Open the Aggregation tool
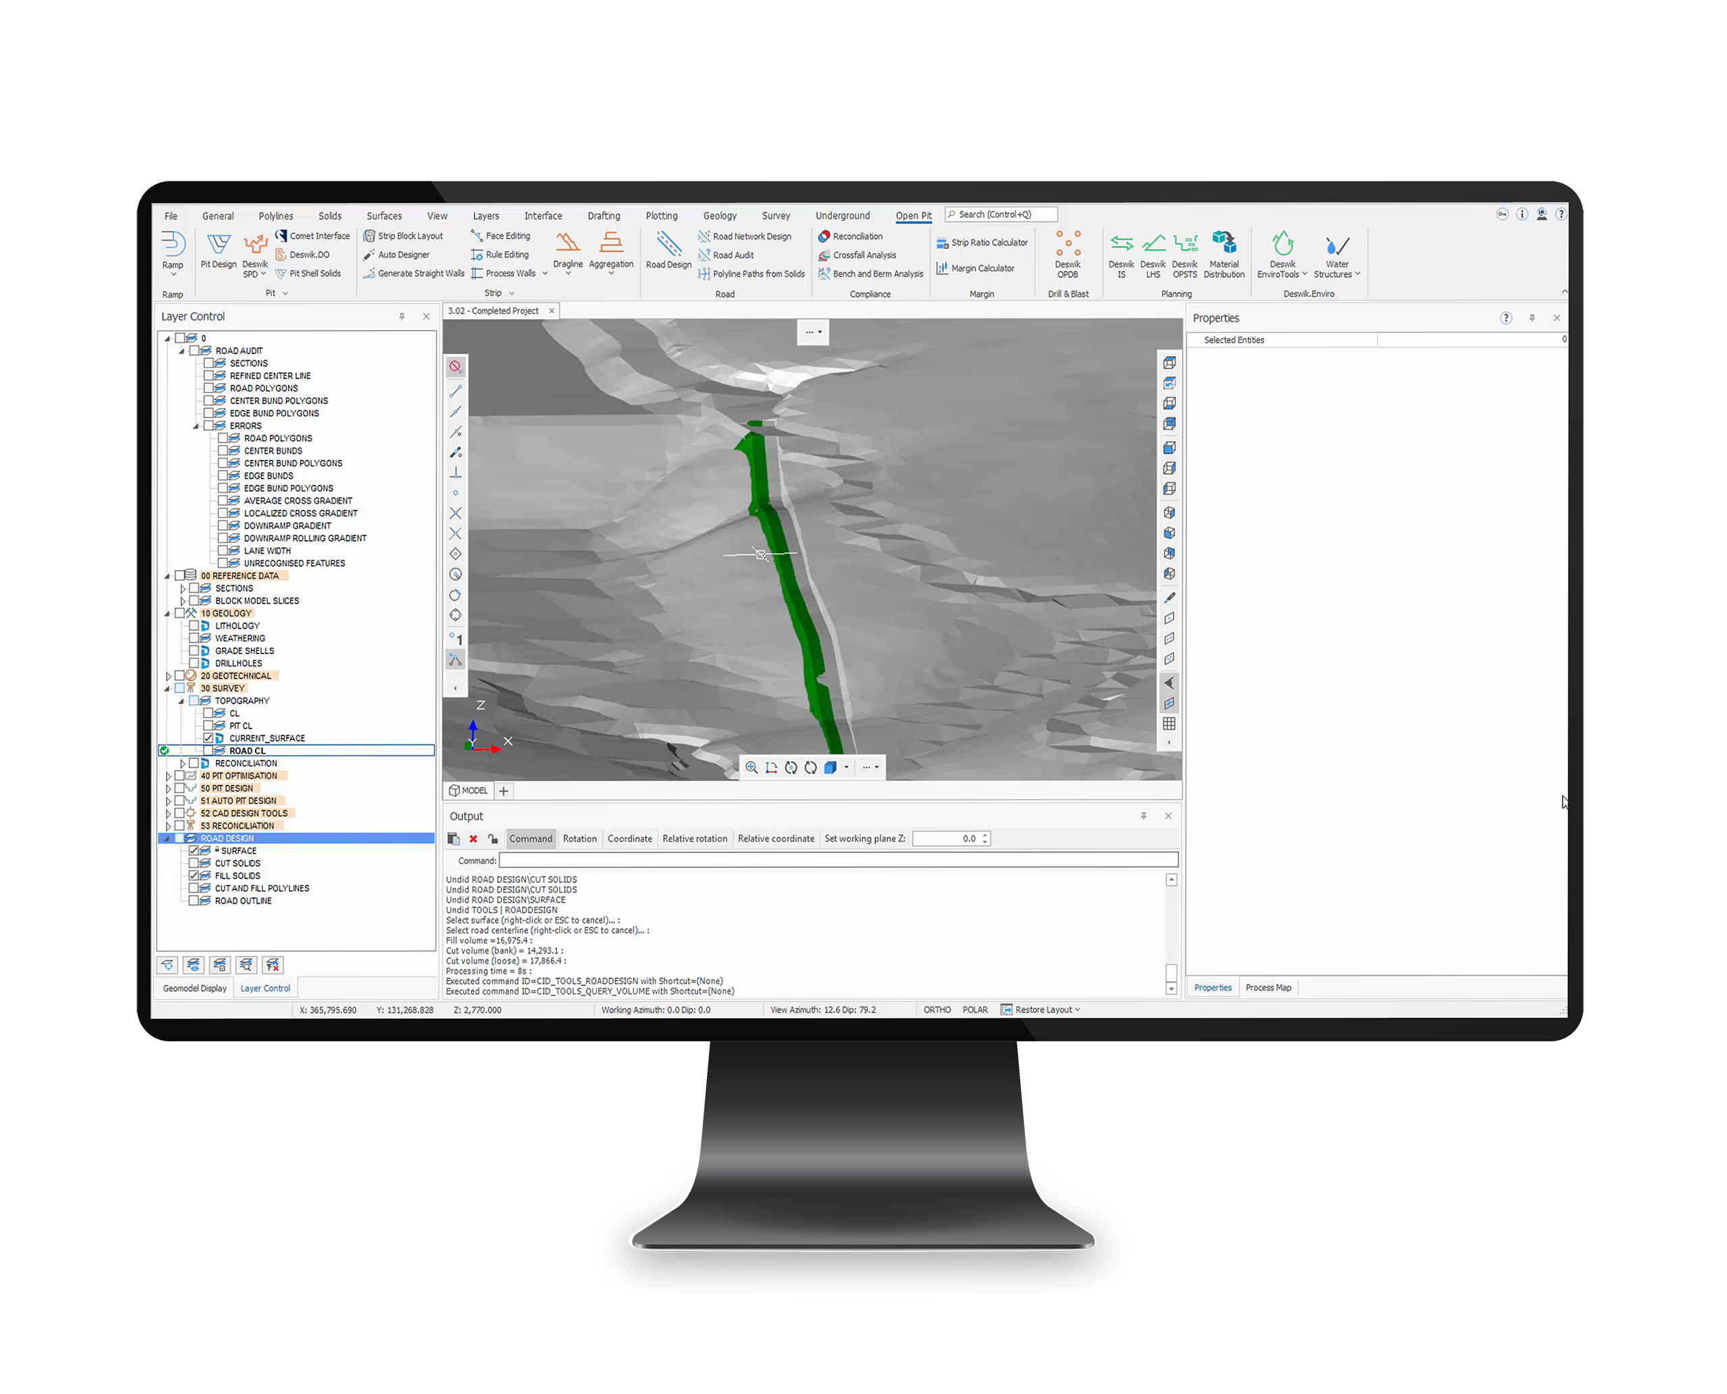This screenshot has height=1394, width=1727. click(x=611, y=253)
